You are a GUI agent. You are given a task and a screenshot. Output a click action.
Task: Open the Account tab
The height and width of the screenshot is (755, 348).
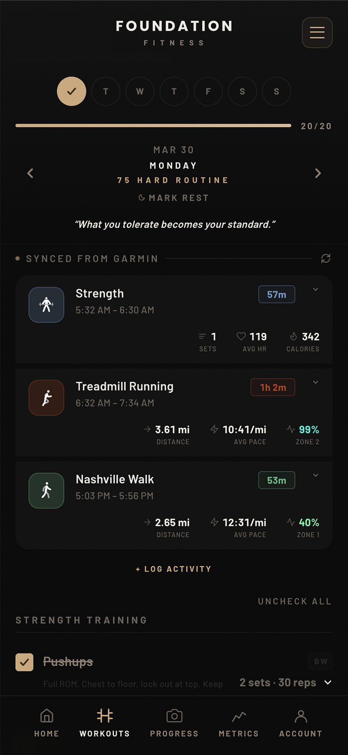point(301,723)
